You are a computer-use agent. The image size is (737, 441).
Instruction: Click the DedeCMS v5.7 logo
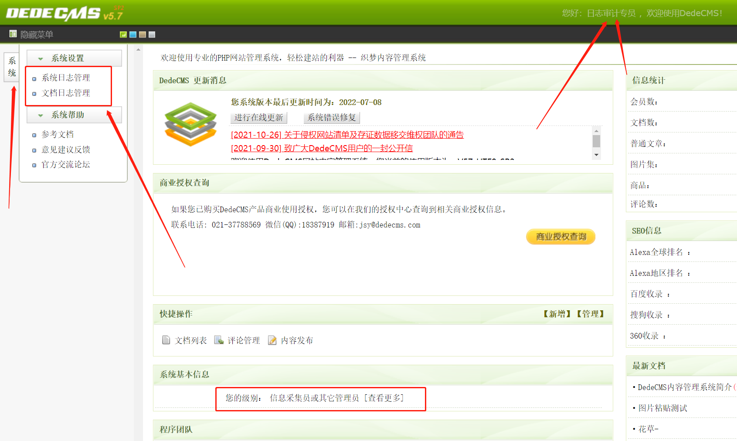(x=65, y=13)
